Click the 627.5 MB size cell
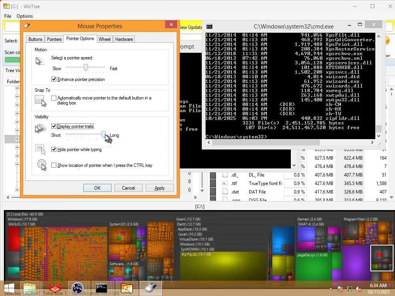 tap(324, 158)
